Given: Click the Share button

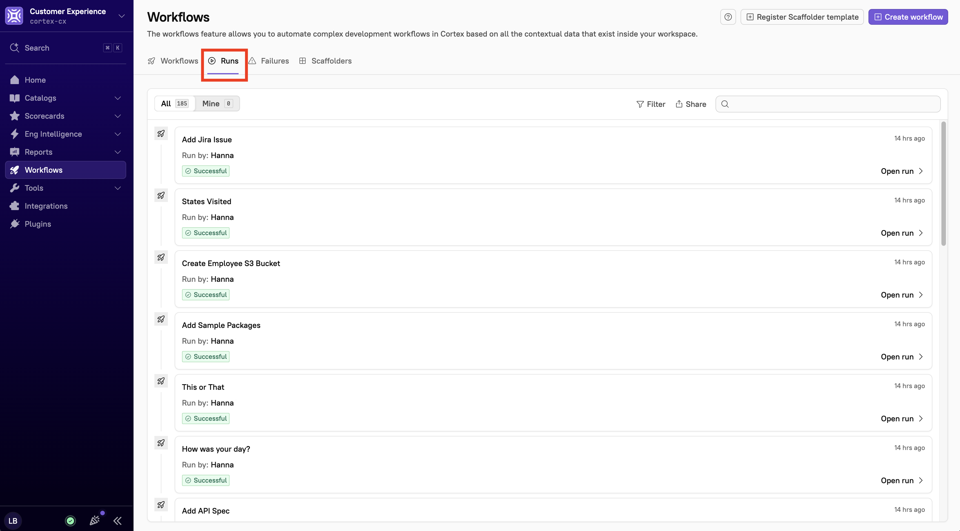Looking at the screenshot, I should point(690,104).
